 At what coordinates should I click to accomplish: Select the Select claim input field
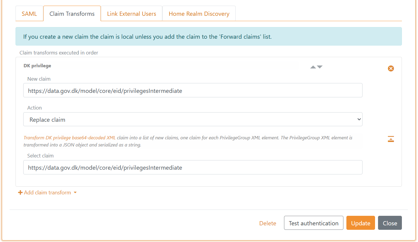[192, 167]
